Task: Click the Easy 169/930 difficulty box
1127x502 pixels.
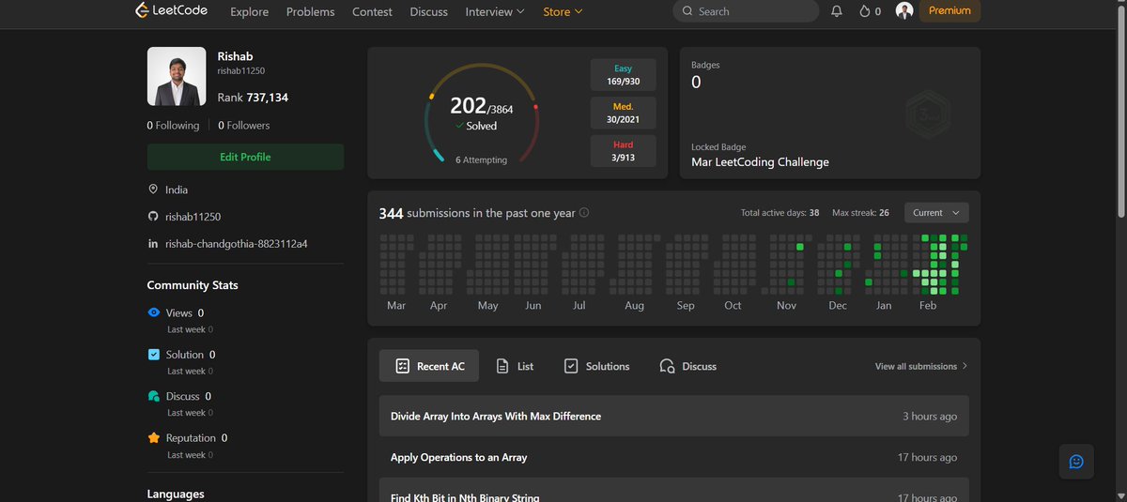Action: click(x=624, y=75)
